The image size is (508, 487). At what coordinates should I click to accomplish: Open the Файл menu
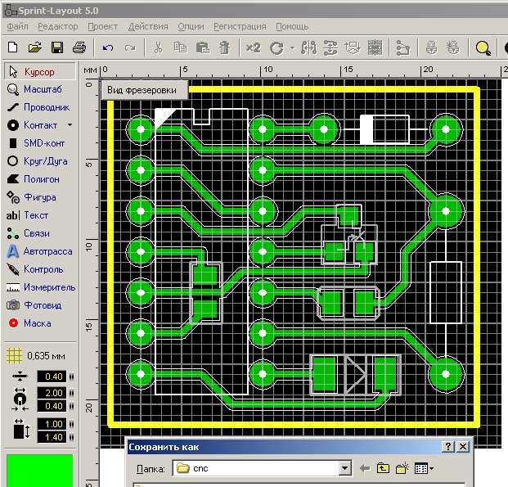[x=17, y=26]
